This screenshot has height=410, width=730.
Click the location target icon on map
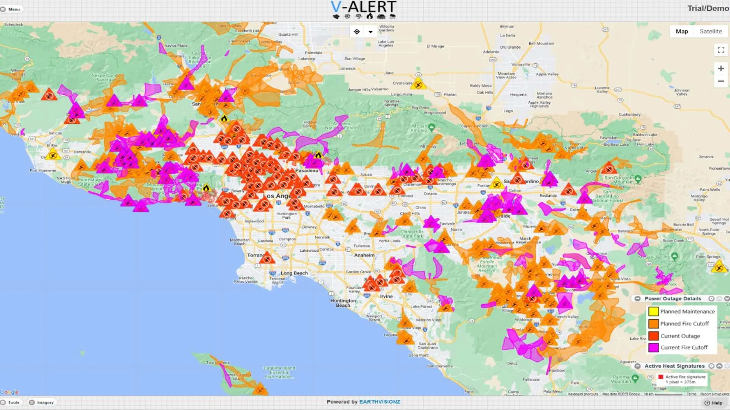click(x=357, y=32)
